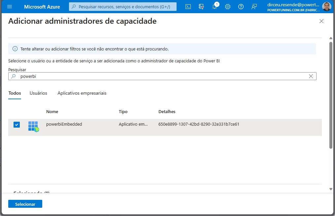Click the Microsoft Azure home link
335x216 pixels.
click(x=42, y=7)
